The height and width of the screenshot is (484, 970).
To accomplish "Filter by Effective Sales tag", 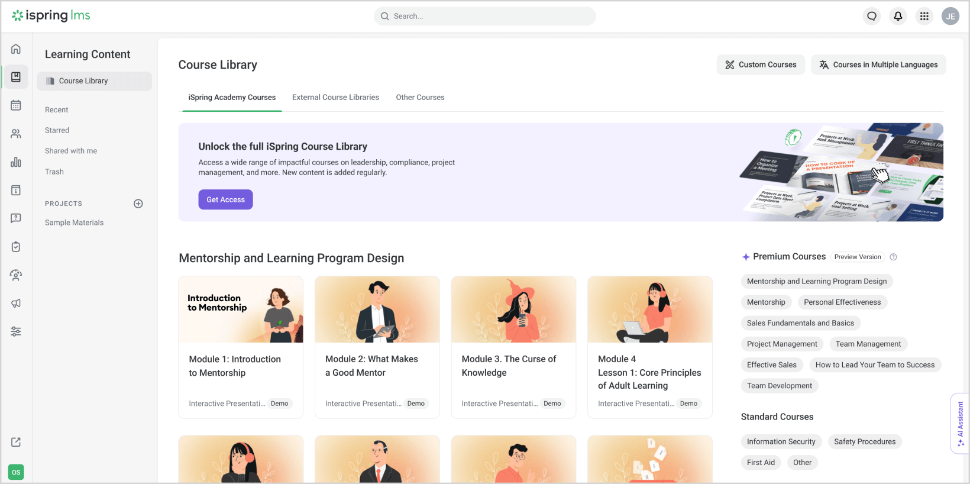I will point(771,365).
